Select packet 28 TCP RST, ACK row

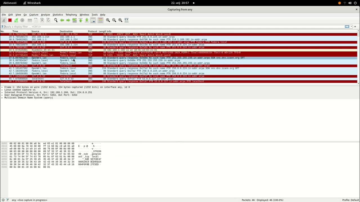click(x=179, y=34)
